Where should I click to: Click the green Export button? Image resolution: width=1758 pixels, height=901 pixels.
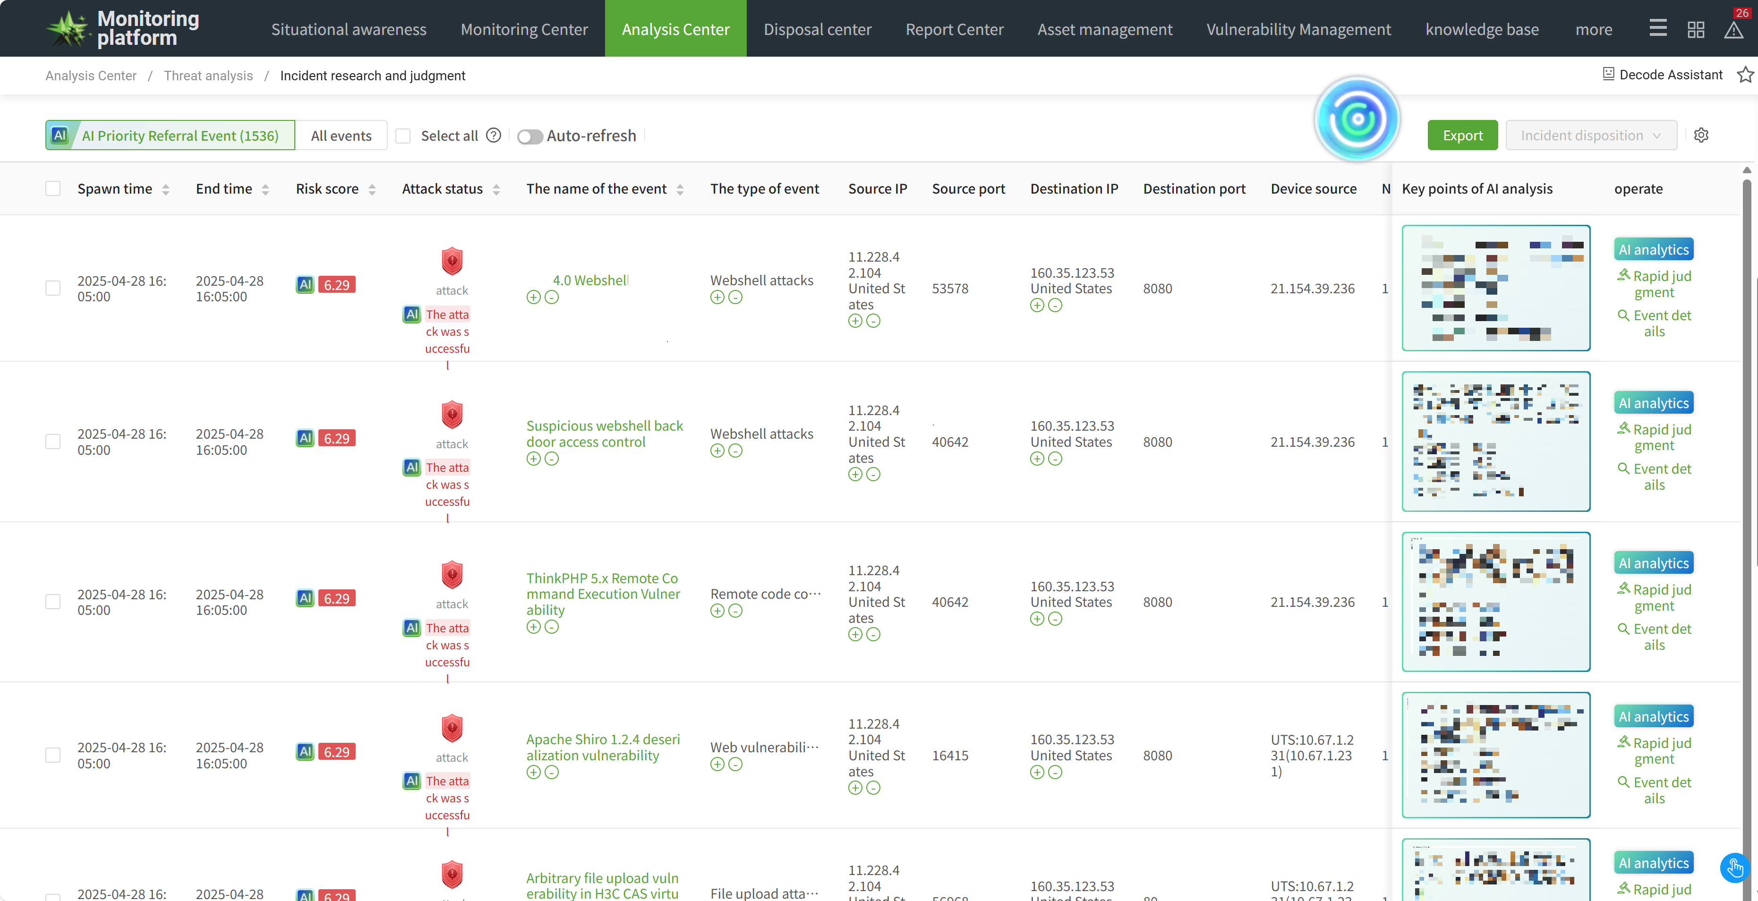click(x=1462, y=135)
